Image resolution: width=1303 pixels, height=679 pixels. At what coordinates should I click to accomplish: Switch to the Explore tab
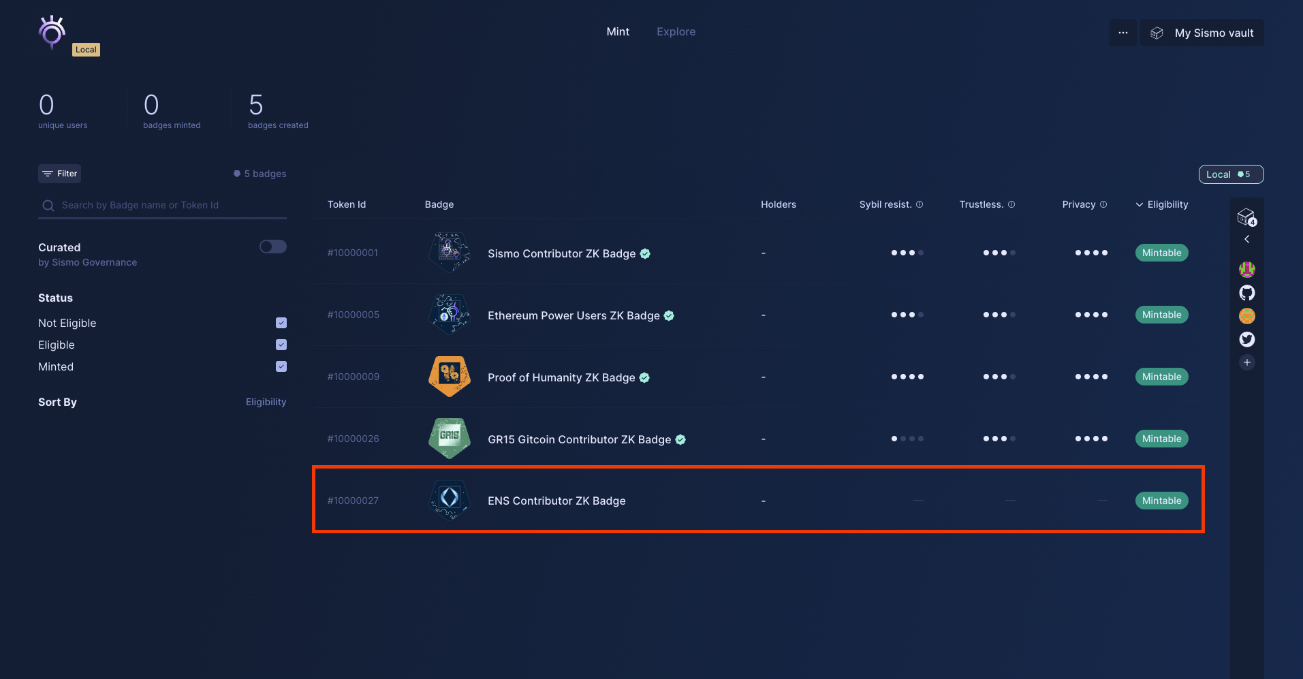[x=676, y=31]
